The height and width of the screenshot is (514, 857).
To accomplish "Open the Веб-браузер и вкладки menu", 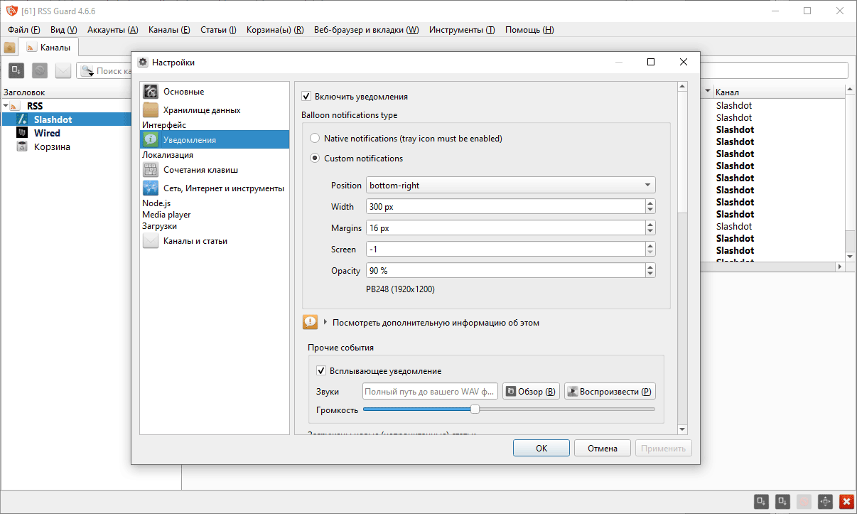I will (x=366, y=30).
